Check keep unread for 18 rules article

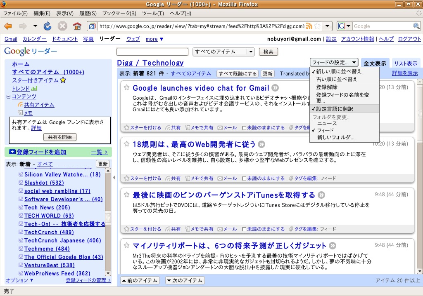(244, 179)
